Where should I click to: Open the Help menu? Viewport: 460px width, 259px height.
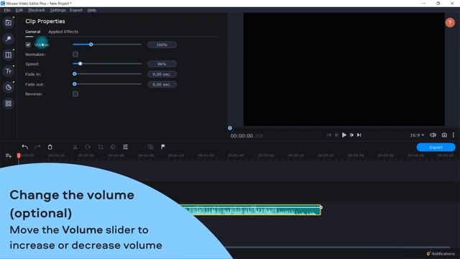[x=91, y=10]
